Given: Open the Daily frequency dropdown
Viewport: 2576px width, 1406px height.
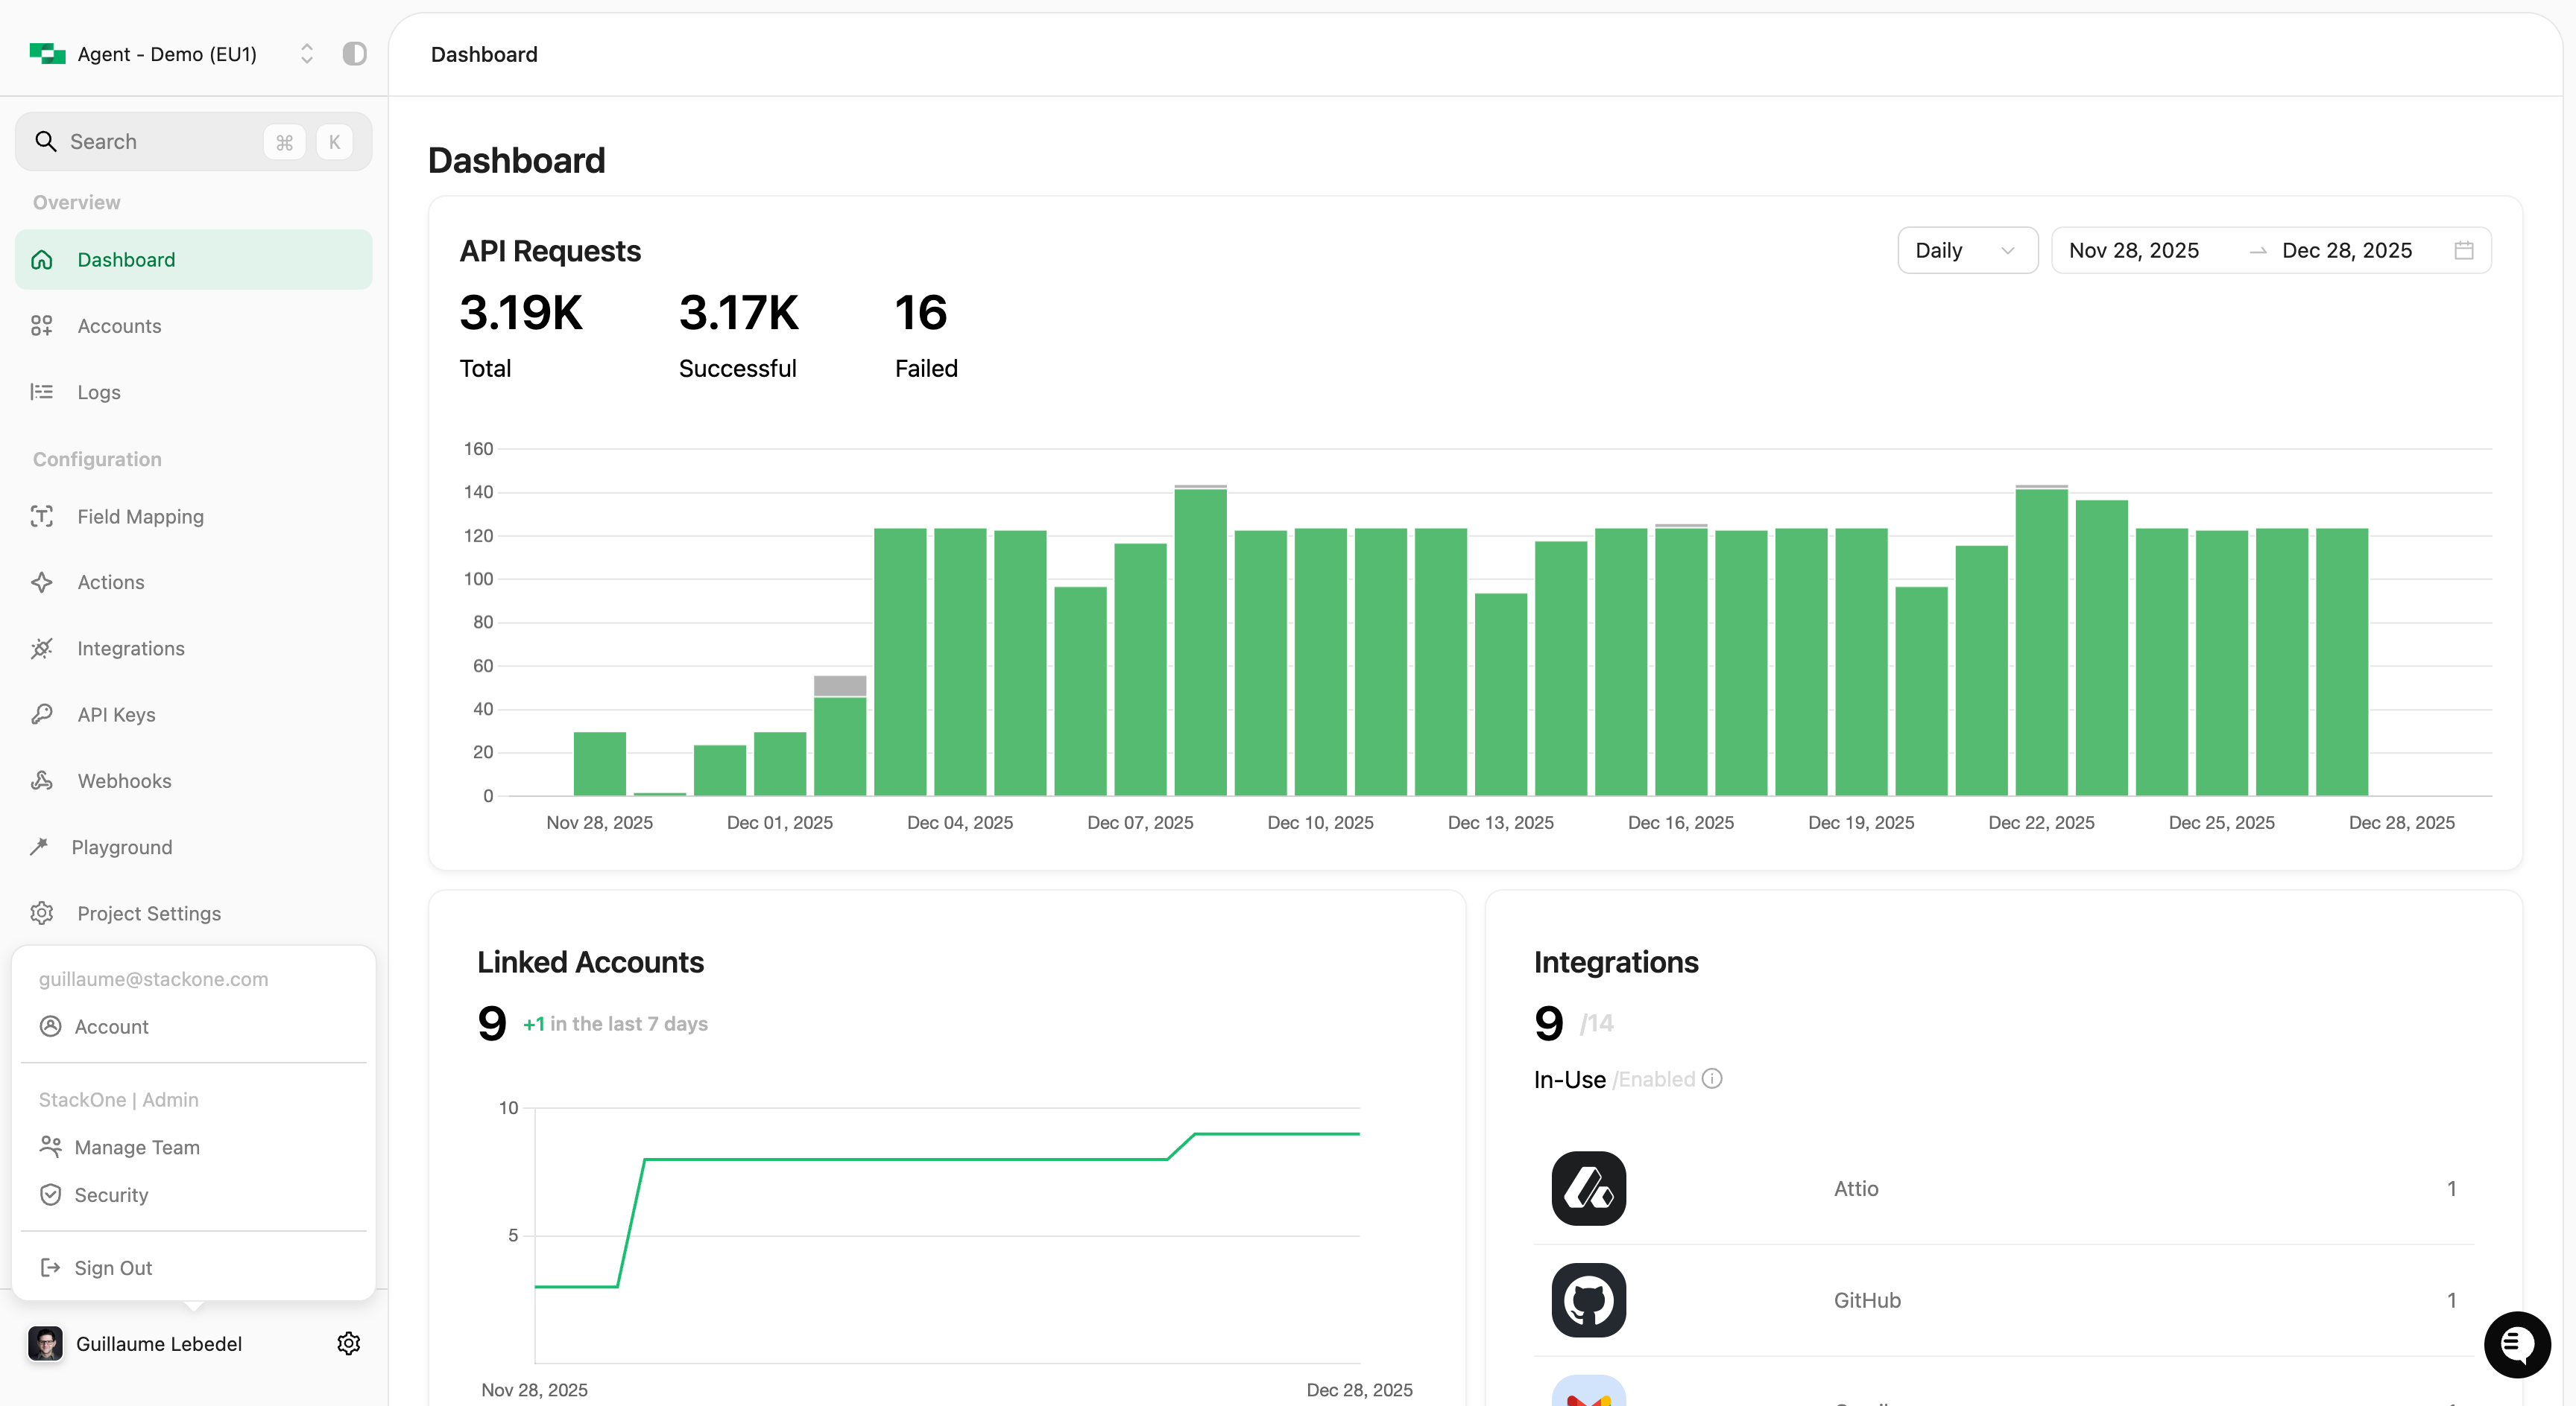Looking at the screenshot, I should 1966,249.
